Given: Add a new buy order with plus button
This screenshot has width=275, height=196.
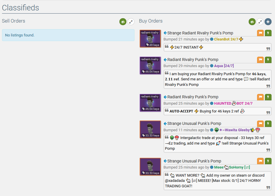Looking at the screenshot, I should 268,22.
